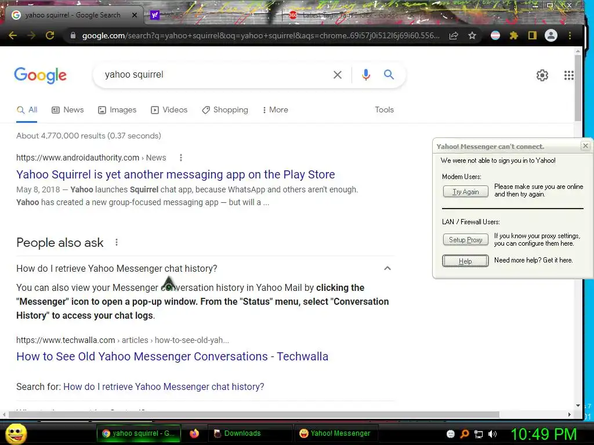The height and width of the screenshot is (445, 594).
Task: Open the Videos results tab
Action: (169, 110)
